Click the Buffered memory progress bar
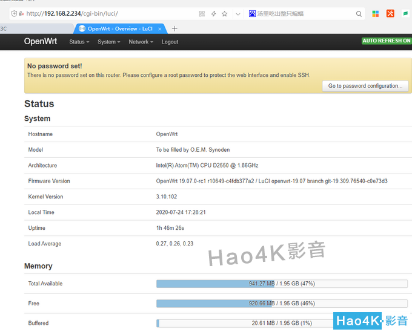 [282, 323]
